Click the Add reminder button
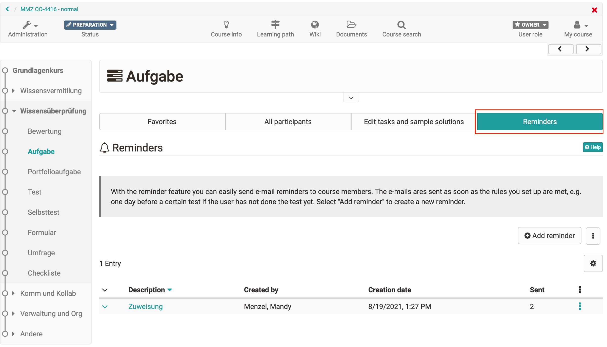Image resolution: width=607 pixels, height=347 pixels. coord(549,236)
